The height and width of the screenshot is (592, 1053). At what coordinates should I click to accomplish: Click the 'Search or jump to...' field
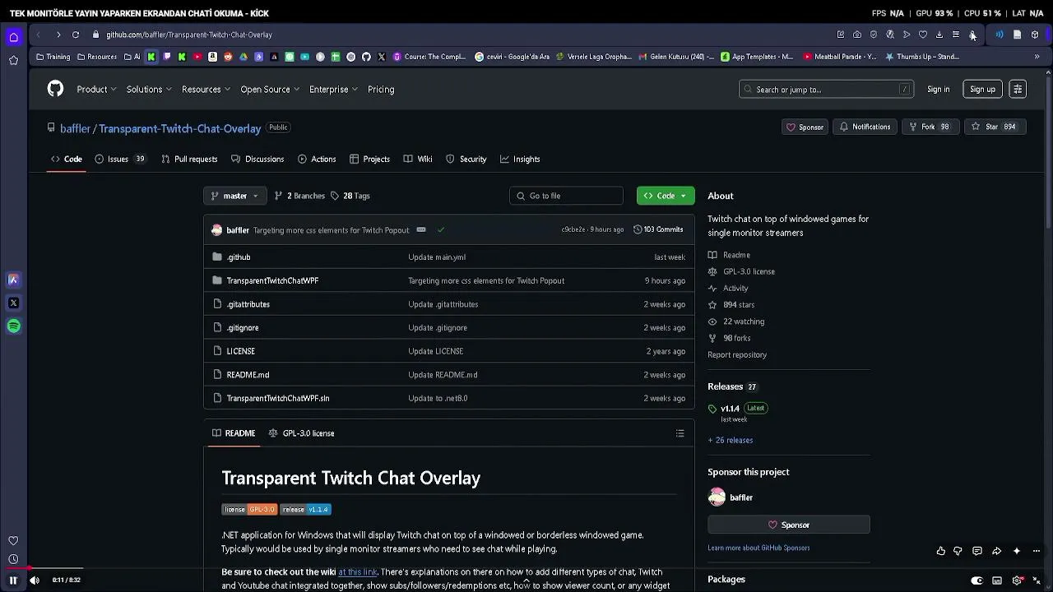(826, 89)
